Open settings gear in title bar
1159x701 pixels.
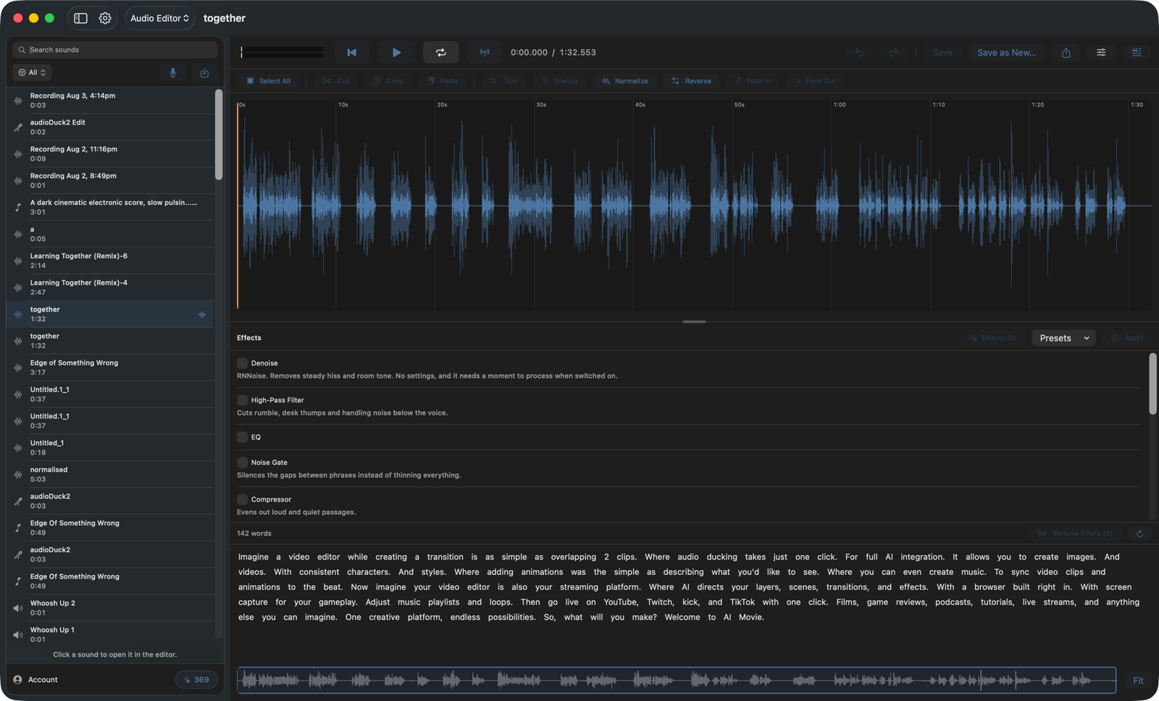coord(105,18)
